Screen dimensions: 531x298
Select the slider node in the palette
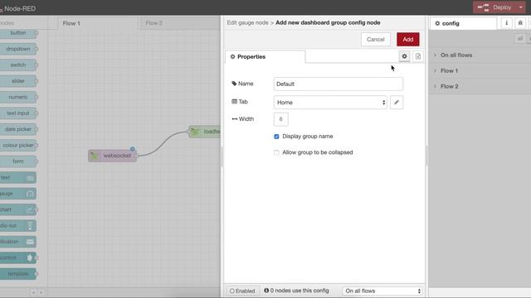[x=18, y=81]
